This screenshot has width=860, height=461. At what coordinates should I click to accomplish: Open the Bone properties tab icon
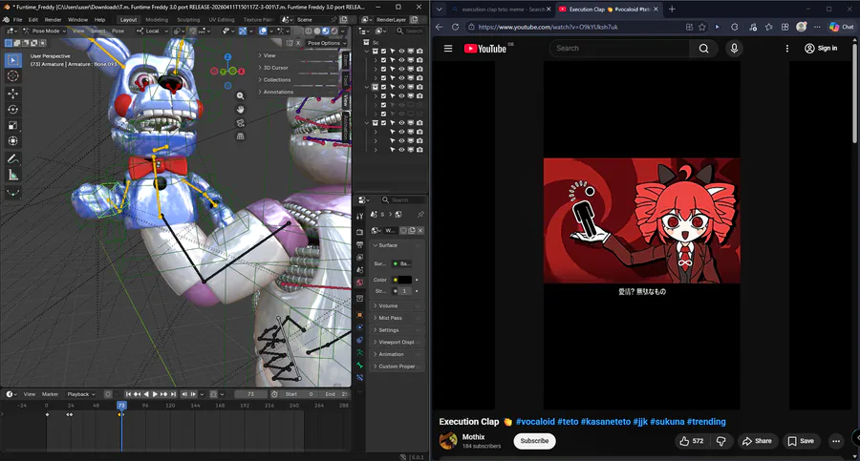pos(360,365)
